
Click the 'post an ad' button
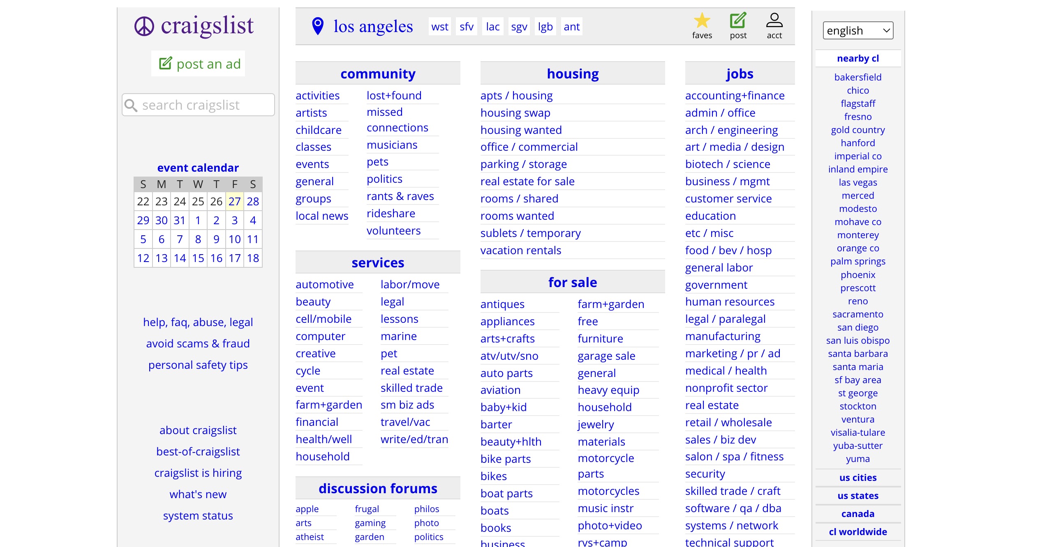pyautogui.click(x=198, y=64)
